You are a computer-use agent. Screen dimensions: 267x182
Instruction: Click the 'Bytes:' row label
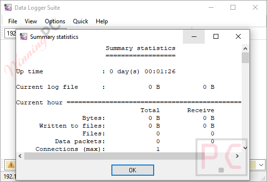coord(94,118)
